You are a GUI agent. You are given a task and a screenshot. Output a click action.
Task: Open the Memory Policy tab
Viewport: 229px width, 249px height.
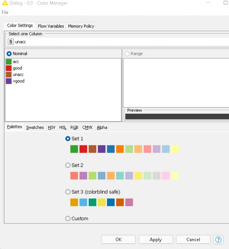[x=81, y=26]
